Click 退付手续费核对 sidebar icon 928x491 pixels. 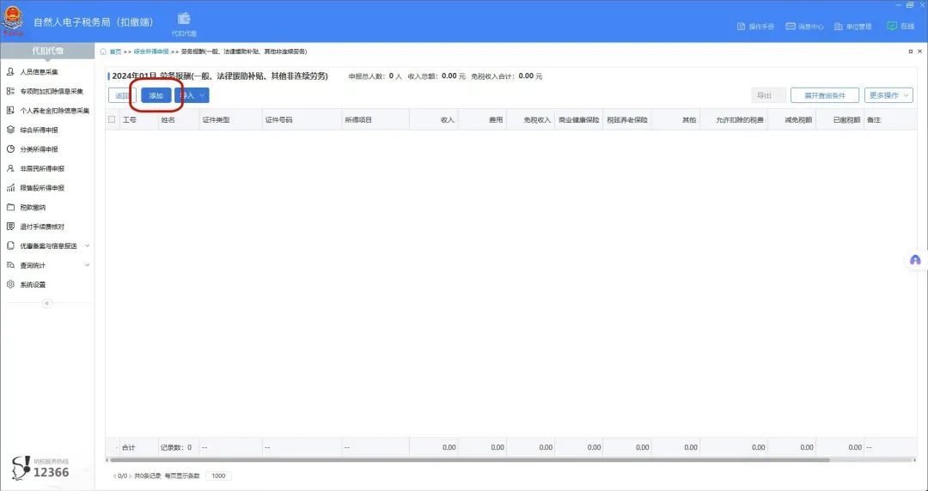(10, 227)
